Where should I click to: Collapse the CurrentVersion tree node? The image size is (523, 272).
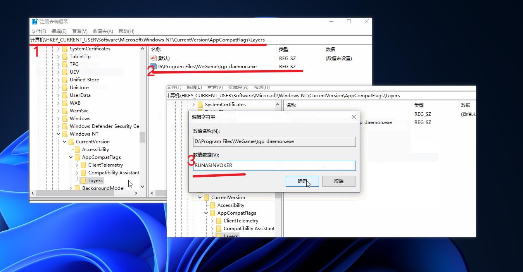point(65,142)
